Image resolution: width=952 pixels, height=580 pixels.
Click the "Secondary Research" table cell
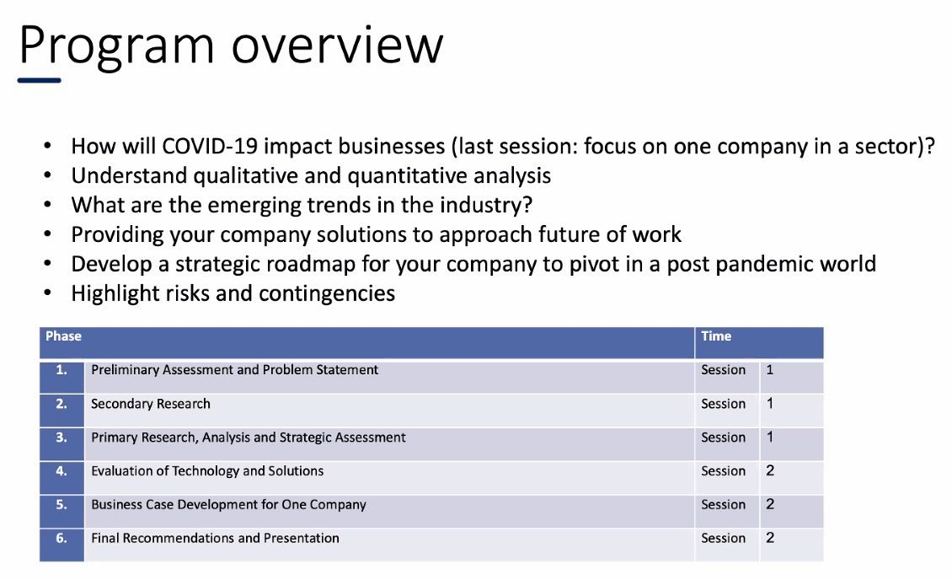point(151,404)
